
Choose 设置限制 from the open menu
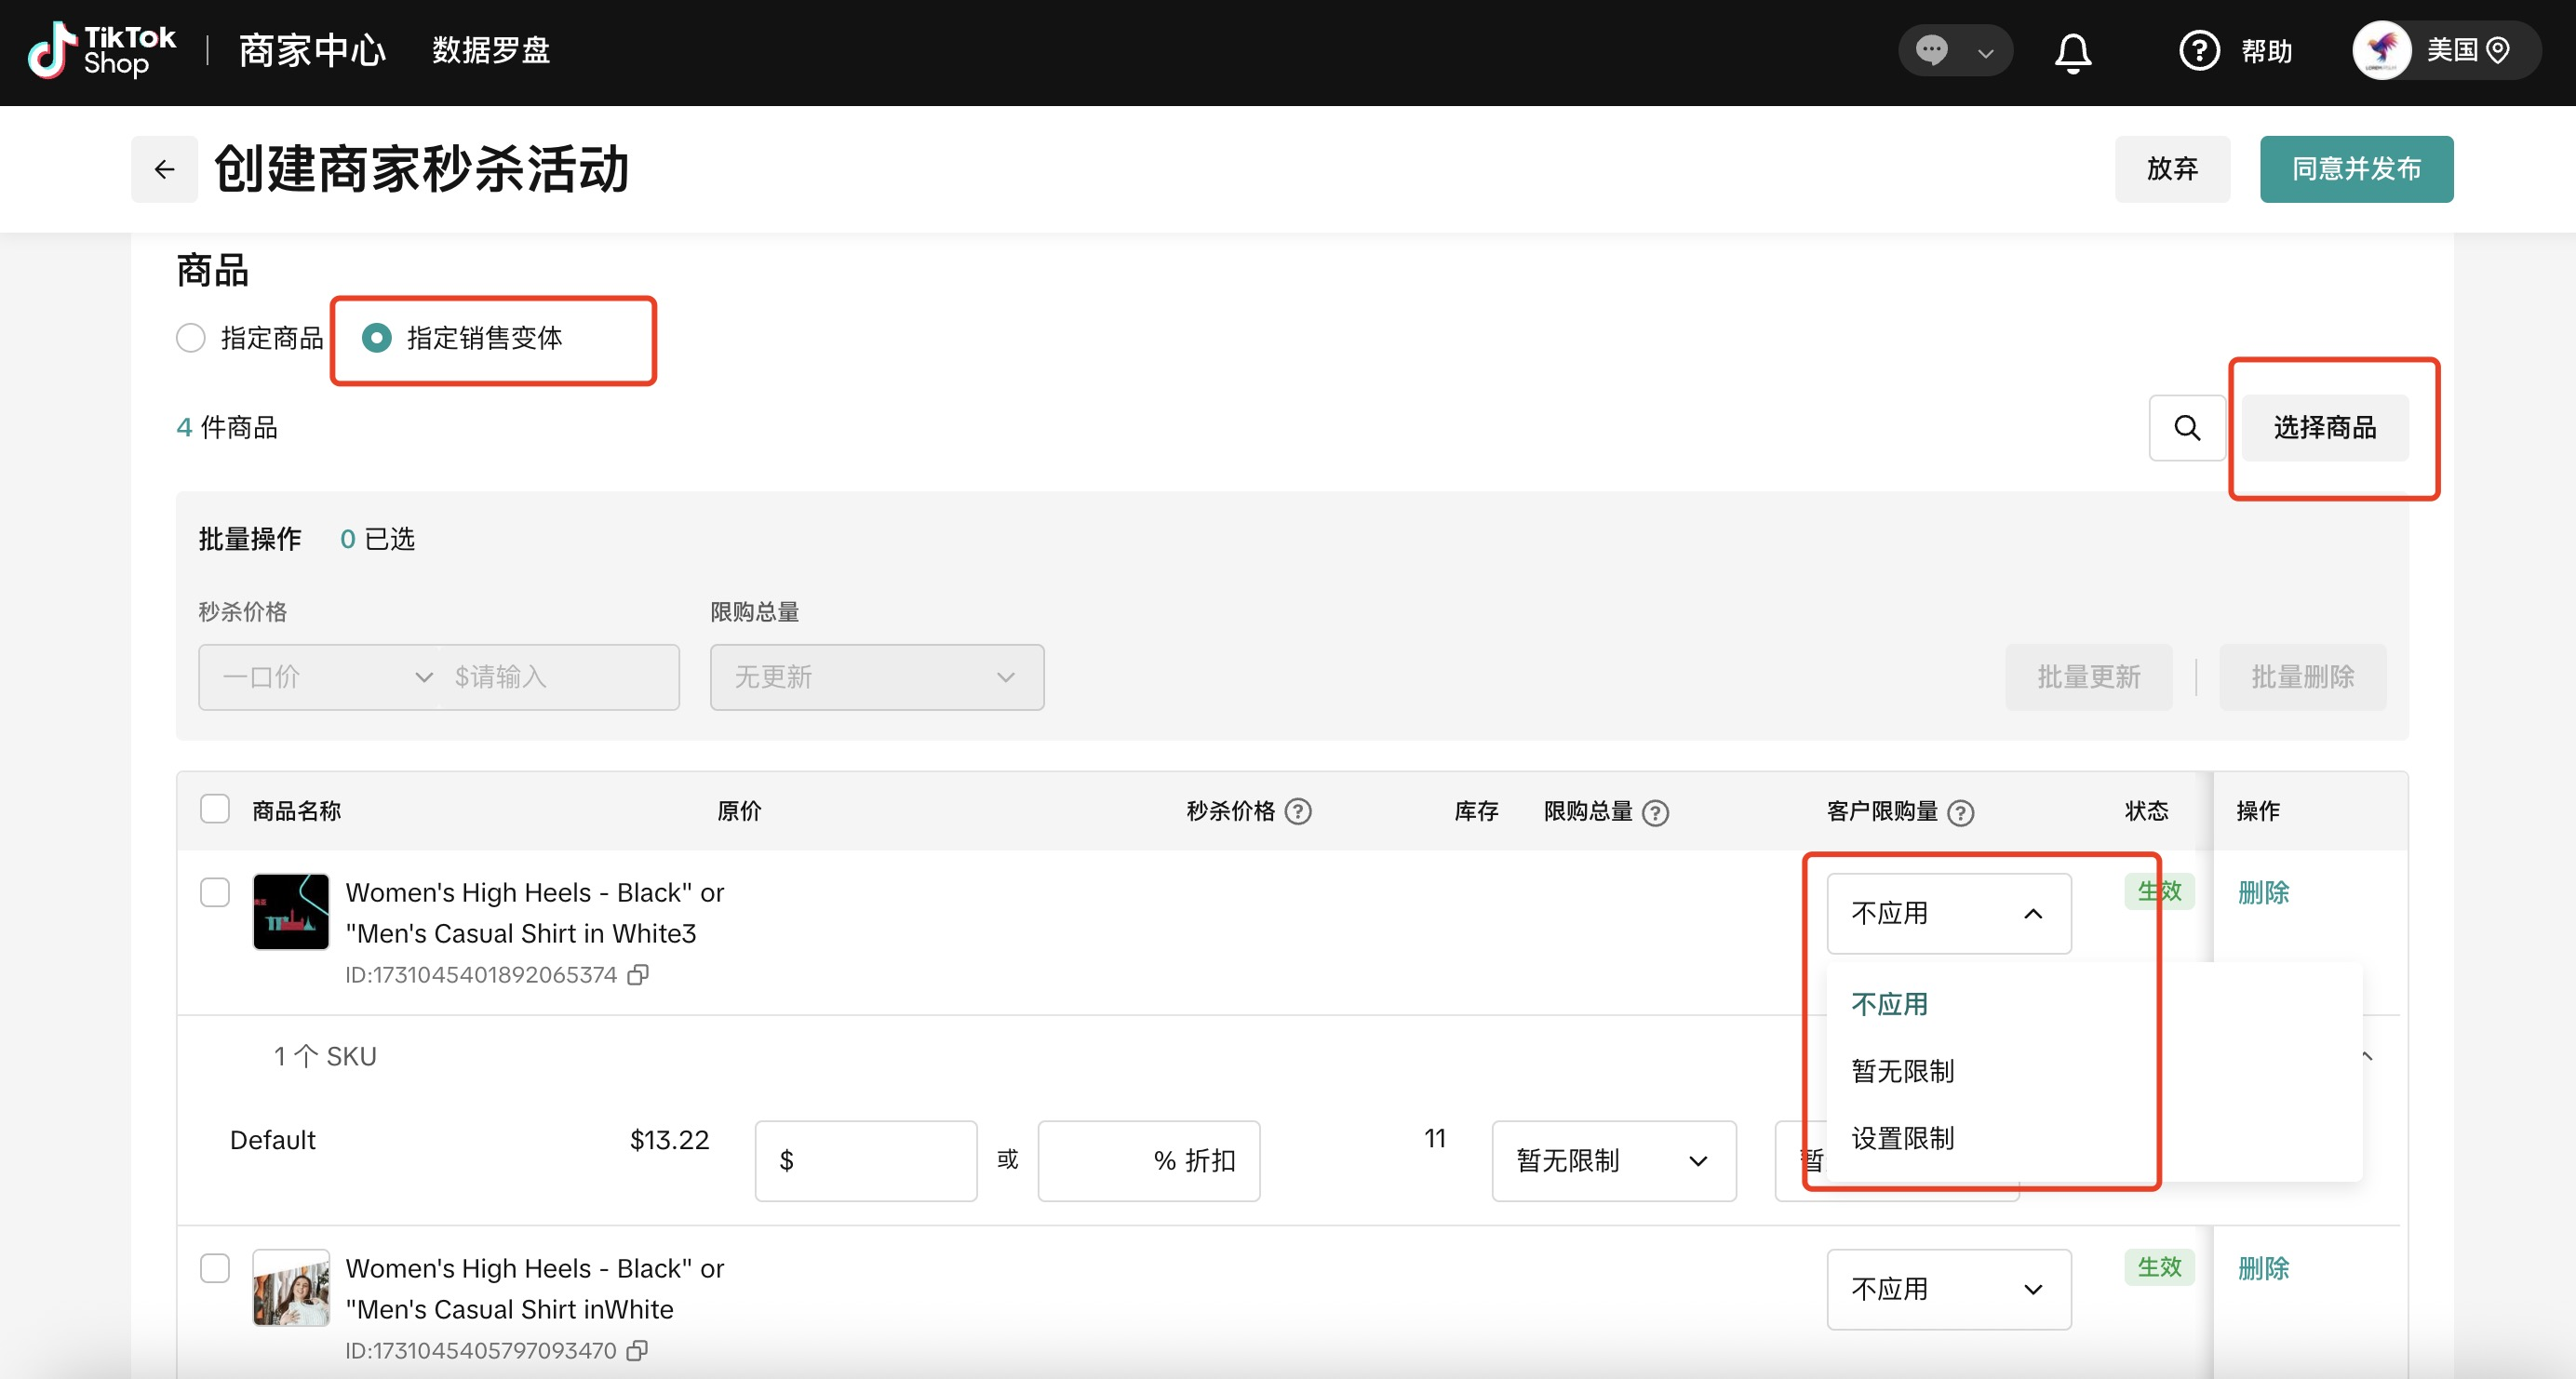[1902, 1138]
